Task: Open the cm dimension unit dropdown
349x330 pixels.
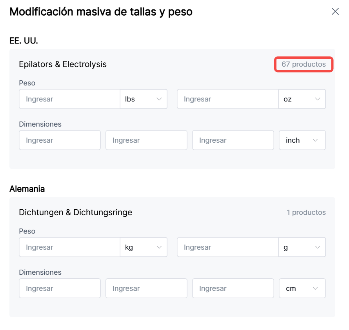Action: coord(302,288)
